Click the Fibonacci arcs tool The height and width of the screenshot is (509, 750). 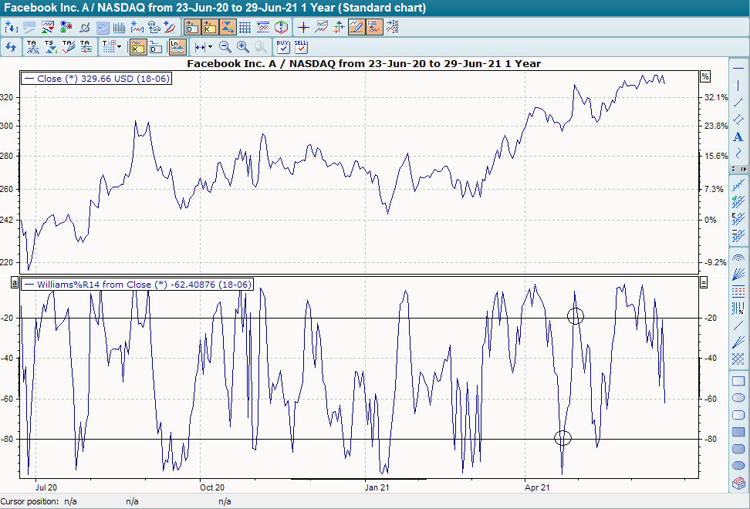[x=738, y=258]
